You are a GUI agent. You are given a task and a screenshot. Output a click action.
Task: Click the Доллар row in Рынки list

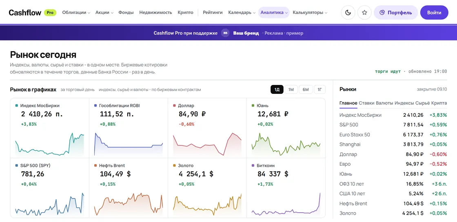tap(393, 154)
